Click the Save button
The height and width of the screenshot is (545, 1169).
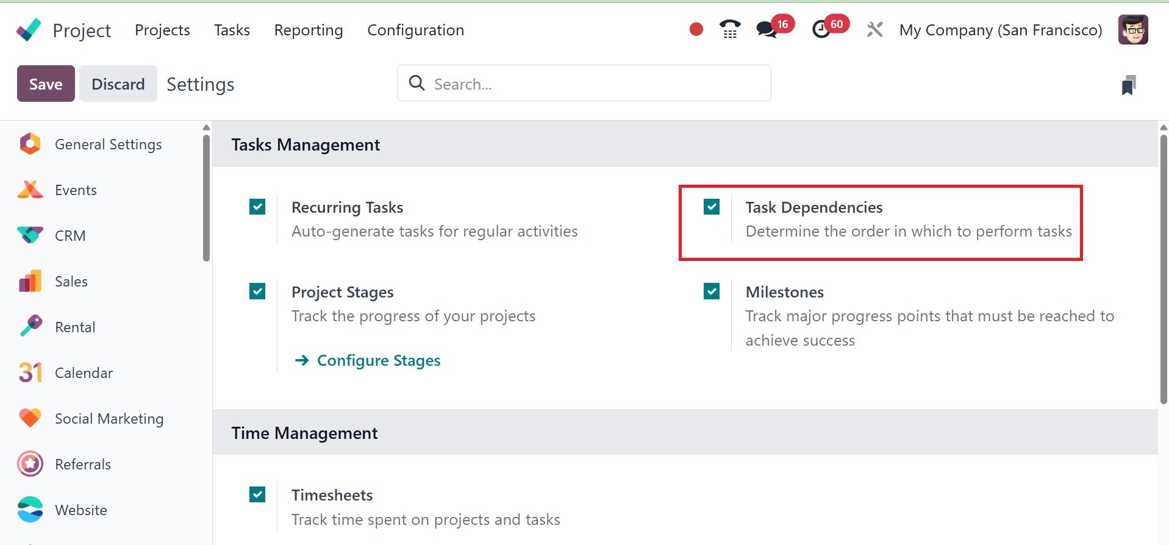tap(46, 84)
